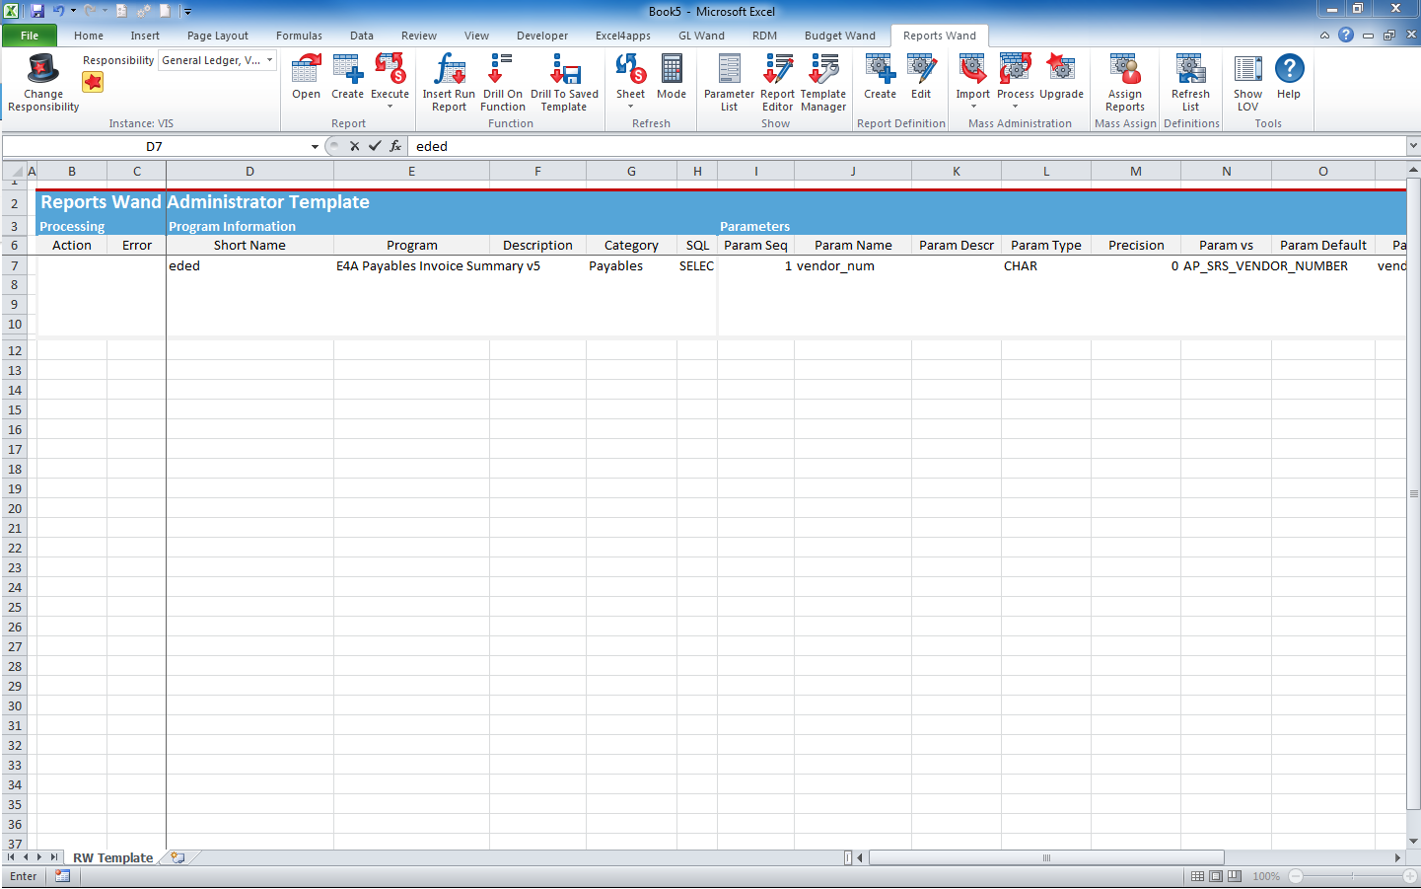
Task: Click the macro recording icon in status bar
Action: point(63,876)
